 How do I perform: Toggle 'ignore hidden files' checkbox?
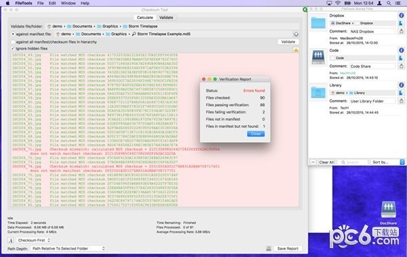click(13, 49)
